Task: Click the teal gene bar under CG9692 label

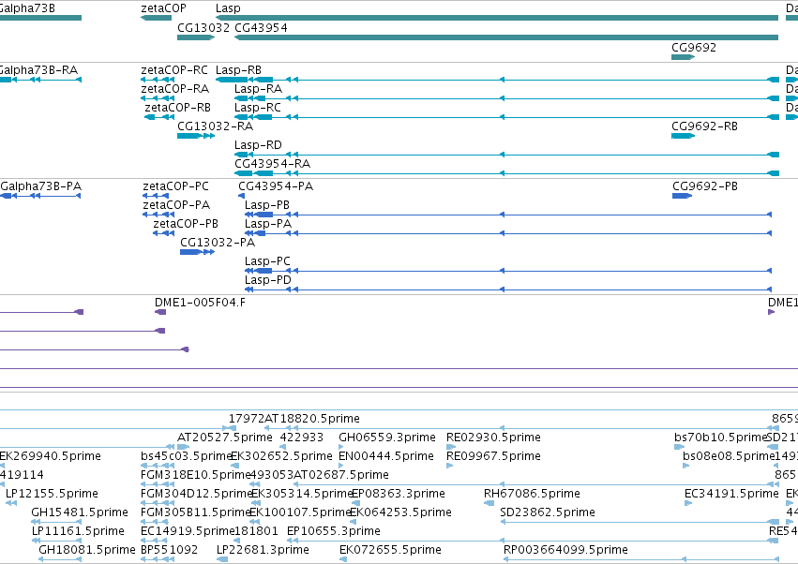Action: point(683,57)
